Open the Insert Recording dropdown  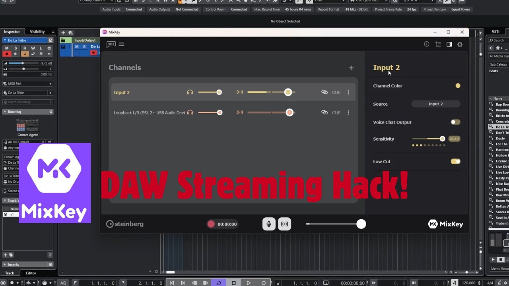pyautogui.click(x=27, y=102)
